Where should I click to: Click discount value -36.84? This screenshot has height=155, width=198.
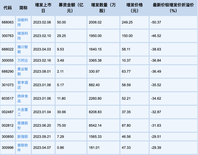click(156, 60)
